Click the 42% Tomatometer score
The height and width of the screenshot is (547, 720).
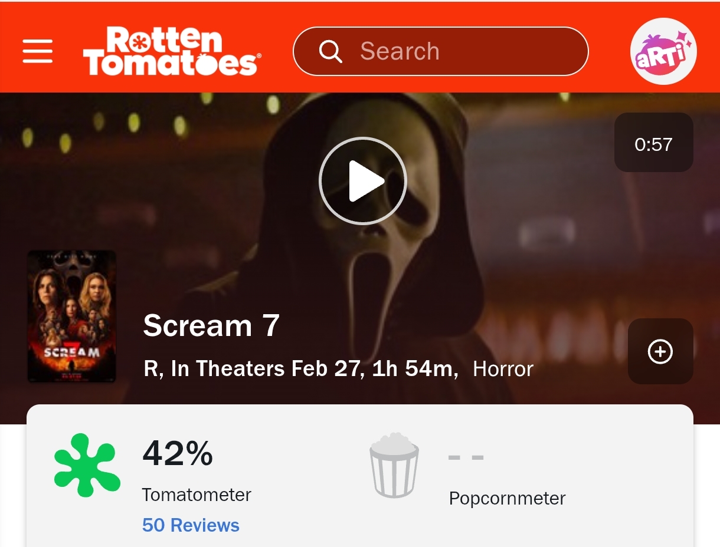point(178,453)
